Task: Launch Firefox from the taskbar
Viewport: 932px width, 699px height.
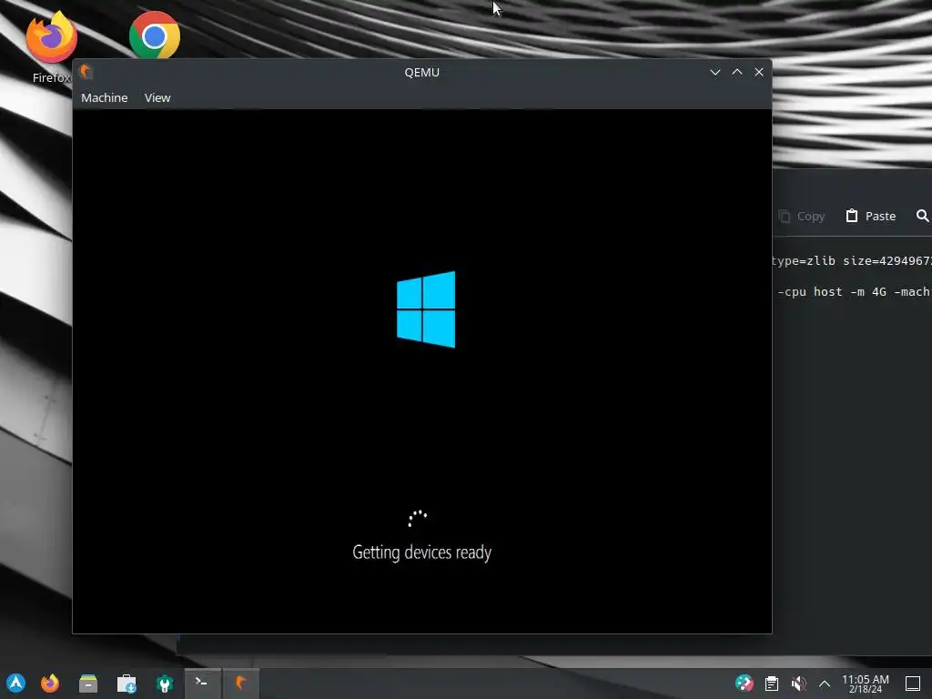Action: pyautogui.click(x=50, y=683)
